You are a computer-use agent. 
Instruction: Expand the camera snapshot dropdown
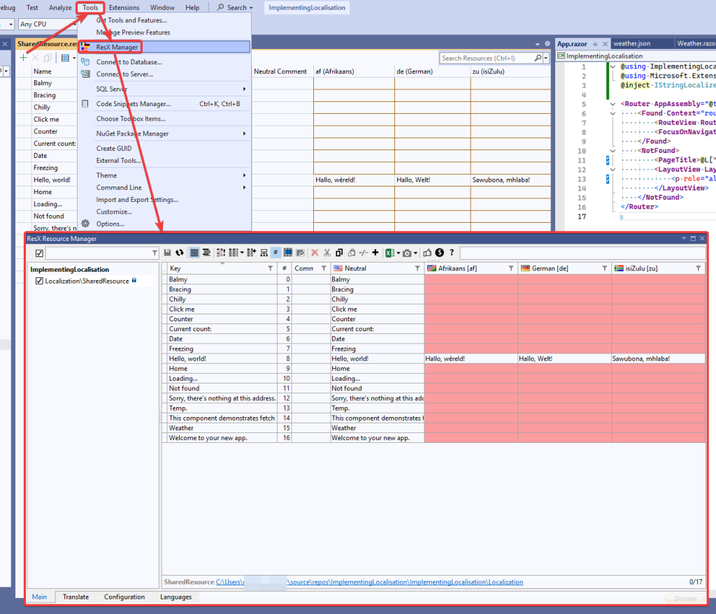(416, 253)
